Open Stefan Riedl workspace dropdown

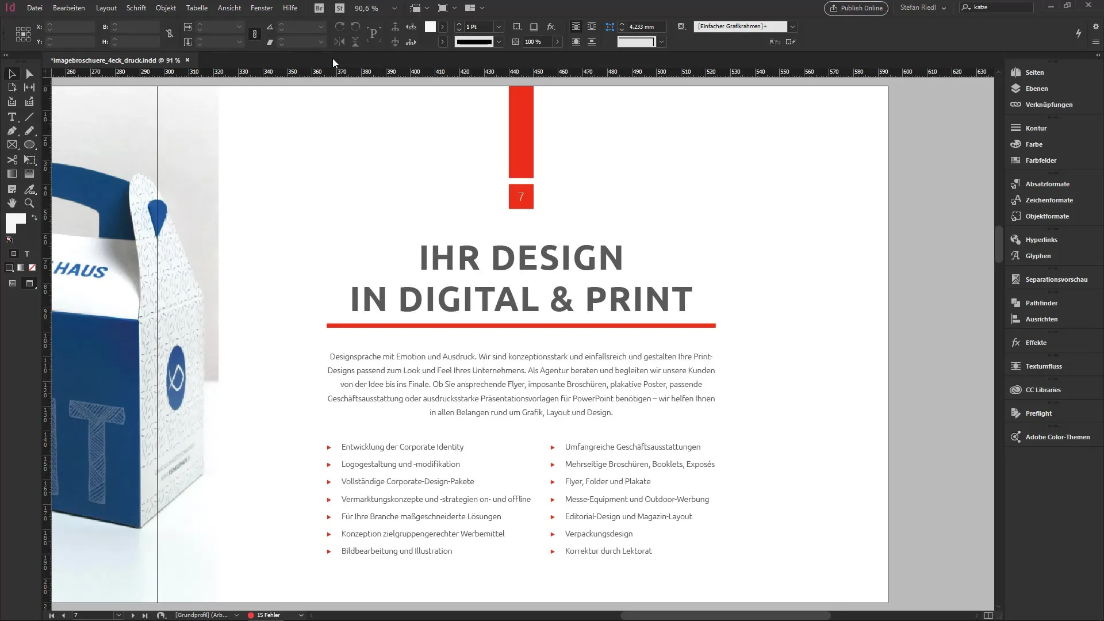pos(923,8)
